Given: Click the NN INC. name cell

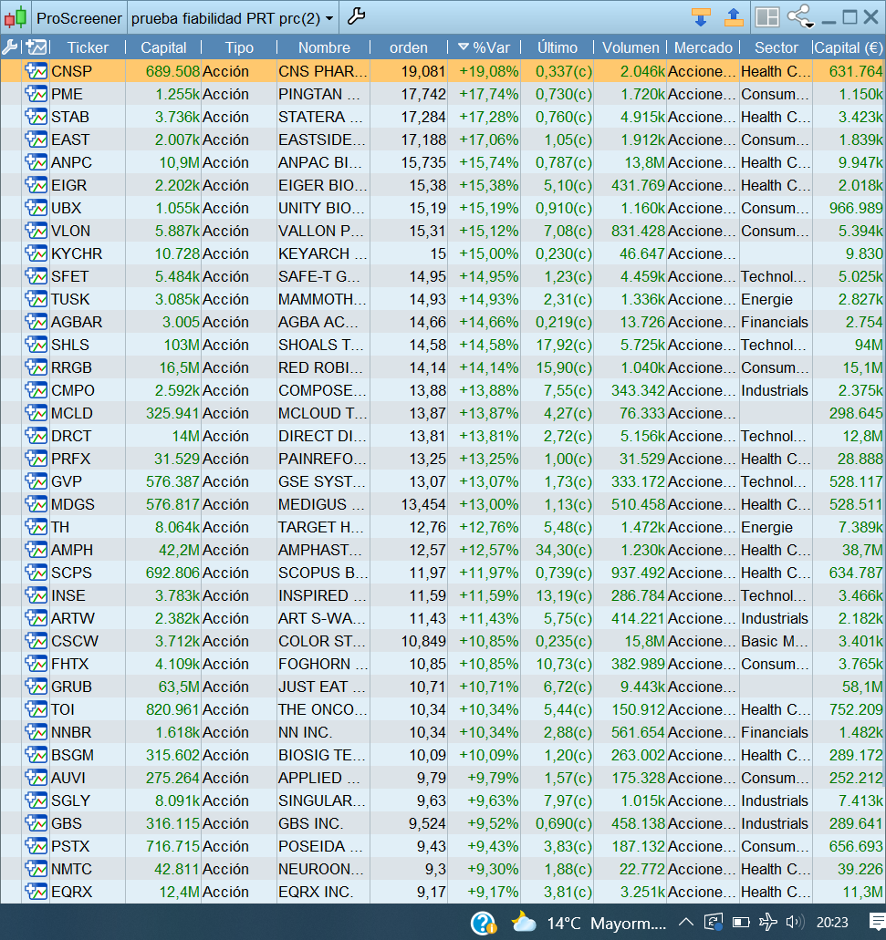Looking at the screenshot, I should [306, 732].
